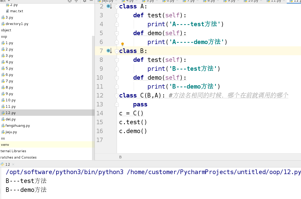This screenshot has height=199, width=301.
Task: Select 8.py in the oop folder
Action: coord(9,88)
